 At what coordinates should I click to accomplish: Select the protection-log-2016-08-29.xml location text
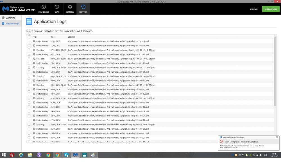108,111
